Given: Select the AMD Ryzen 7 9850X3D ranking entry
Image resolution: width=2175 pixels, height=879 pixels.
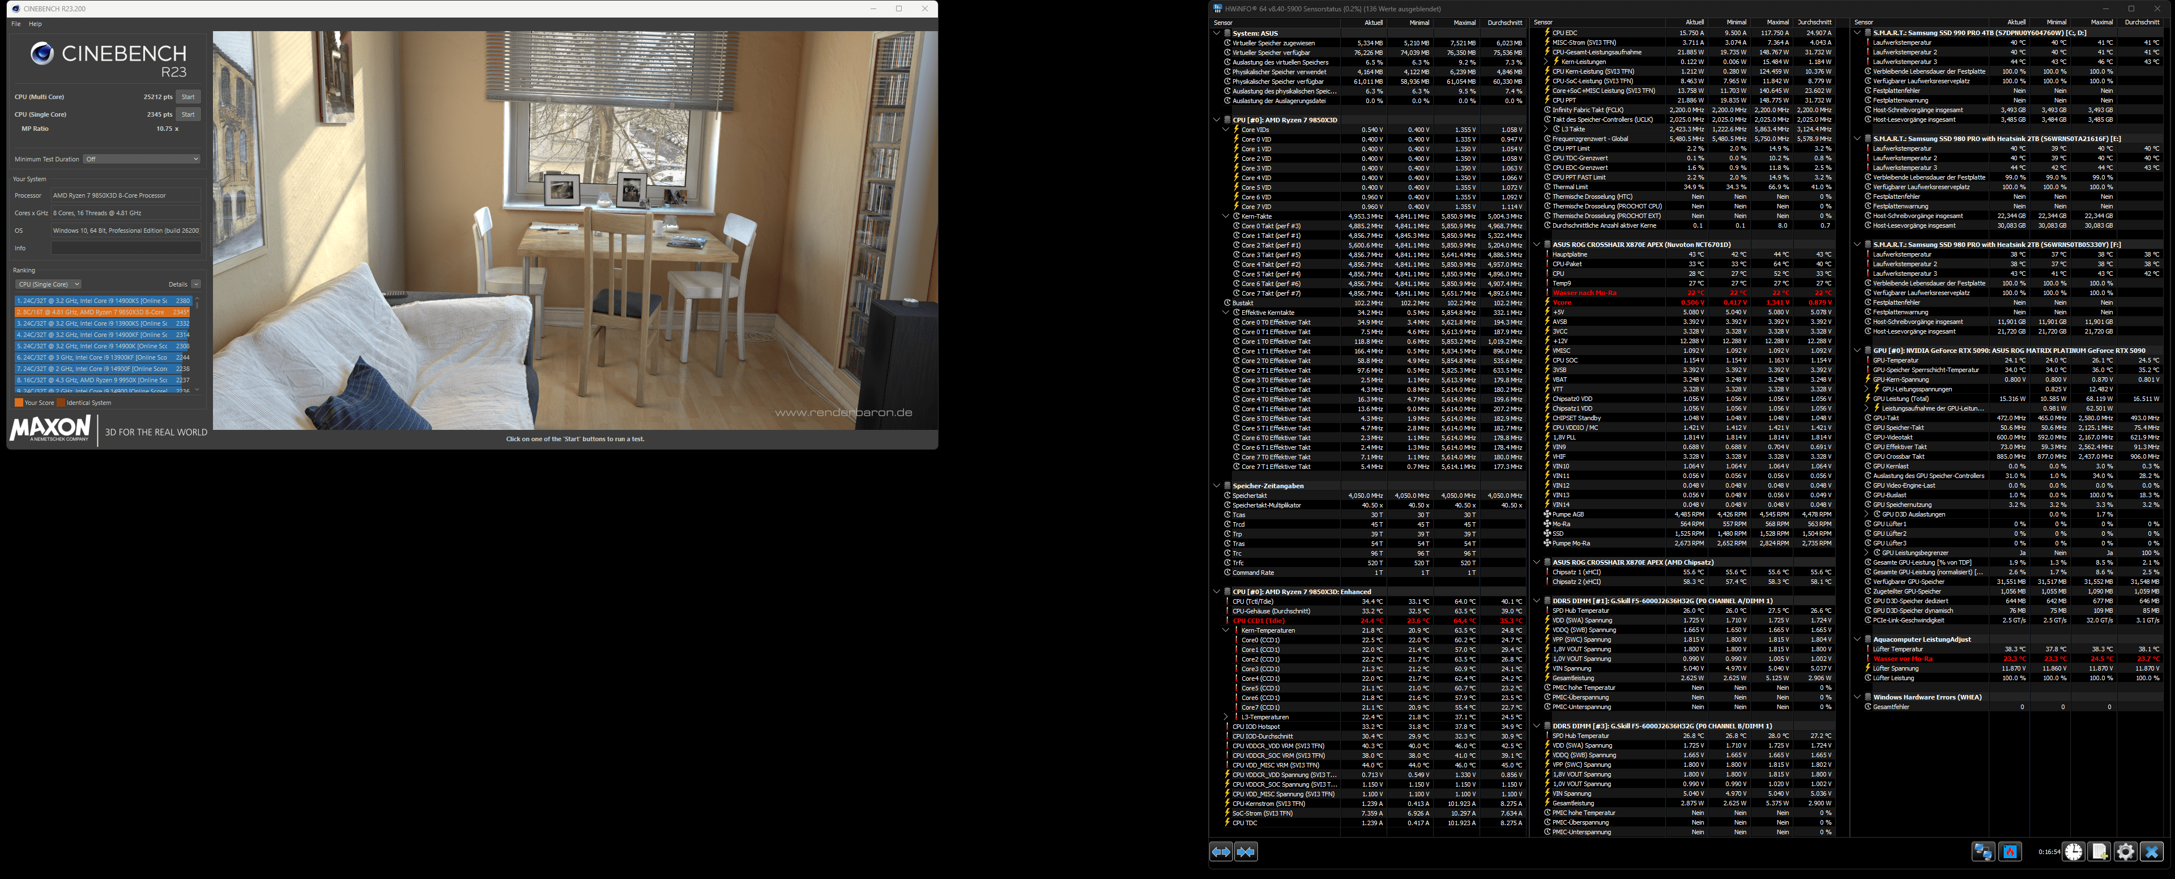Looking at the screenshot, I should pos(101,313).
